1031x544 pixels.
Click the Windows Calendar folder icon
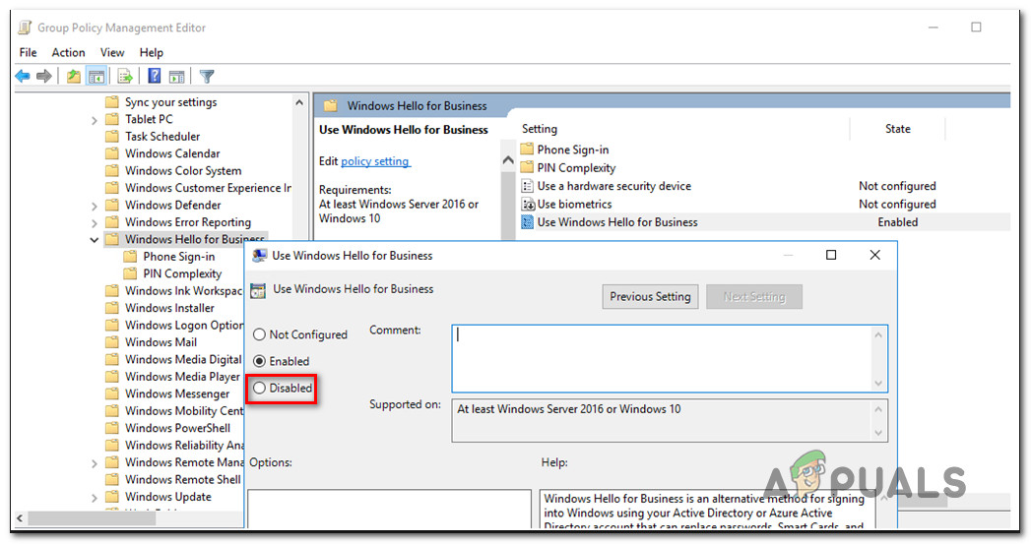pos(112,153)
